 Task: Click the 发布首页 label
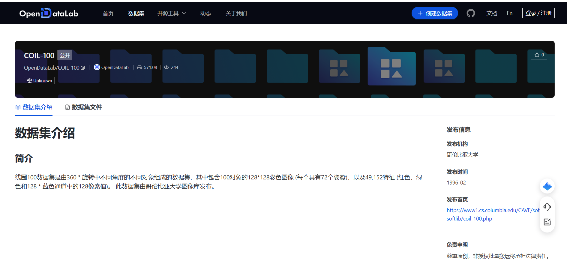pyautogui.click(x=457, y=199)
